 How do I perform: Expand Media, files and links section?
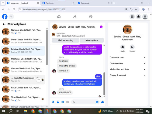(x=127, y=69)
